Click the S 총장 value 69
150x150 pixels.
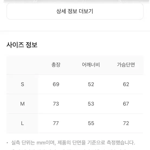(56, 84)
